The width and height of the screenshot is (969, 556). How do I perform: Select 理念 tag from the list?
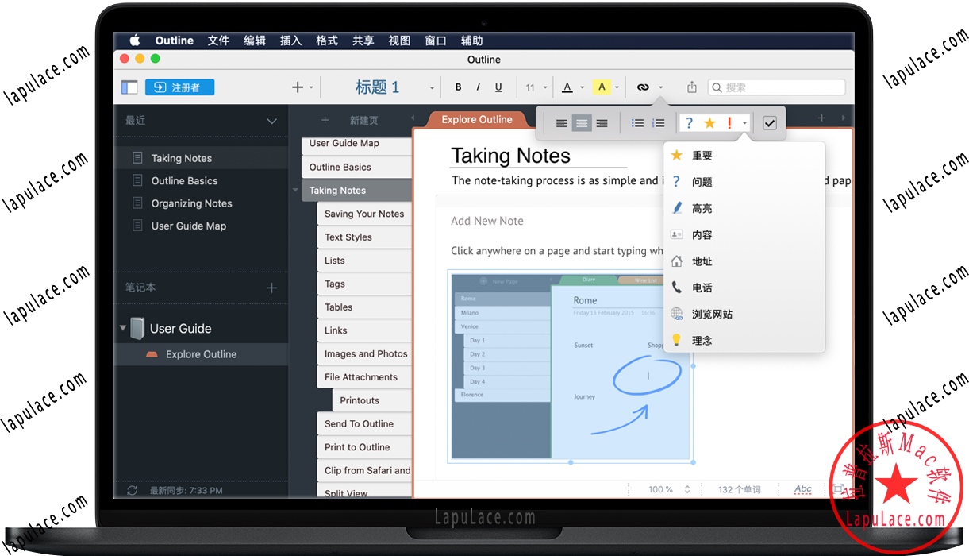tap(744, 340)
